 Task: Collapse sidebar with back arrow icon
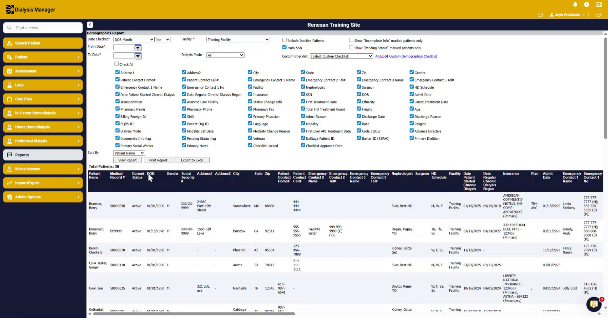tap(90, 25)
